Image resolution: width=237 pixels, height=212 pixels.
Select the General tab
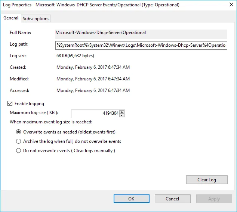pyautogui.click(x=11, y=18)
